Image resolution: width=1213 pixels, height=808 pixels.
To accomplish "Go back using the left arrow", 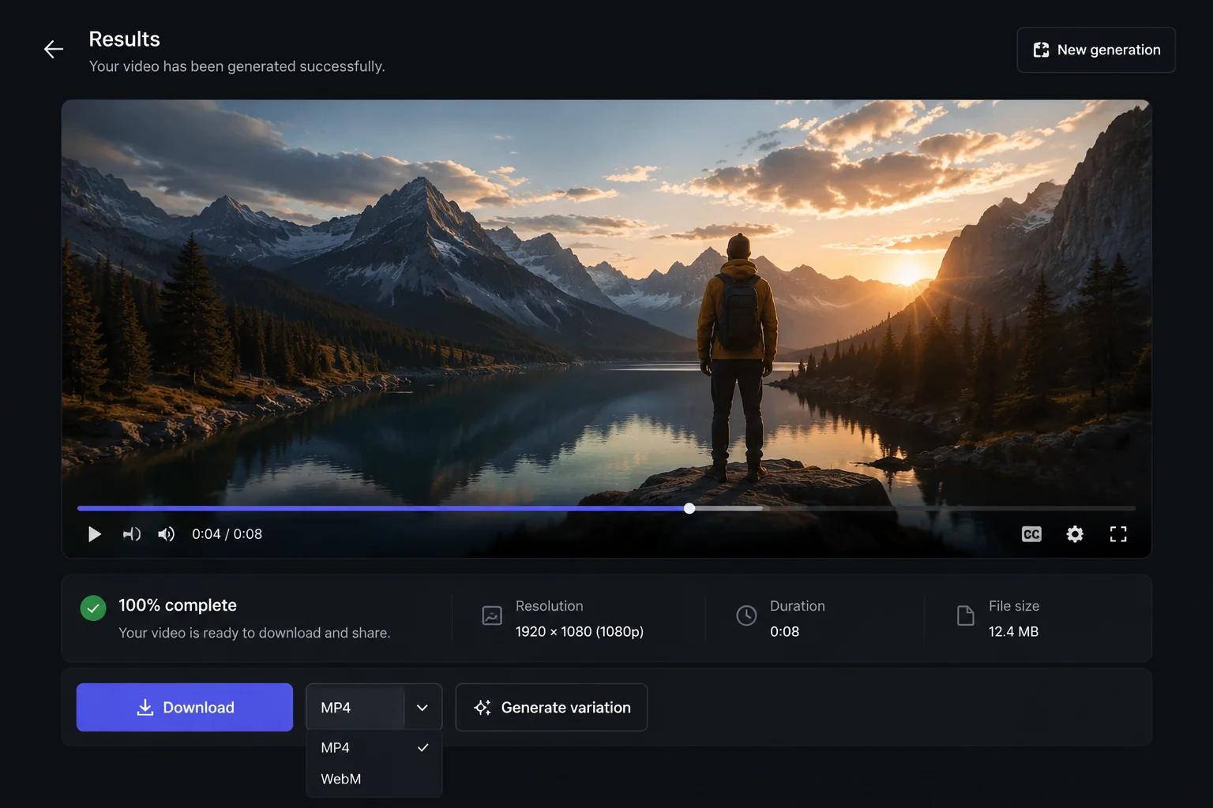I will (x=54, y=50).
